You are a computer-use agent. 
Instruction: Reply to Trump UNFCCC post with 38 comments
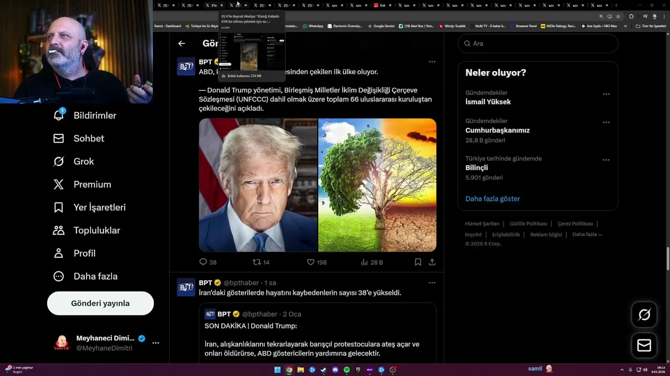208,262
